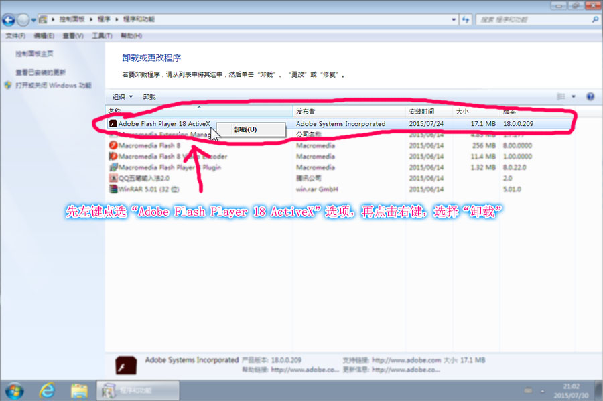
Task: Click the 11.4 MB size value
Action: pos(483,157)
